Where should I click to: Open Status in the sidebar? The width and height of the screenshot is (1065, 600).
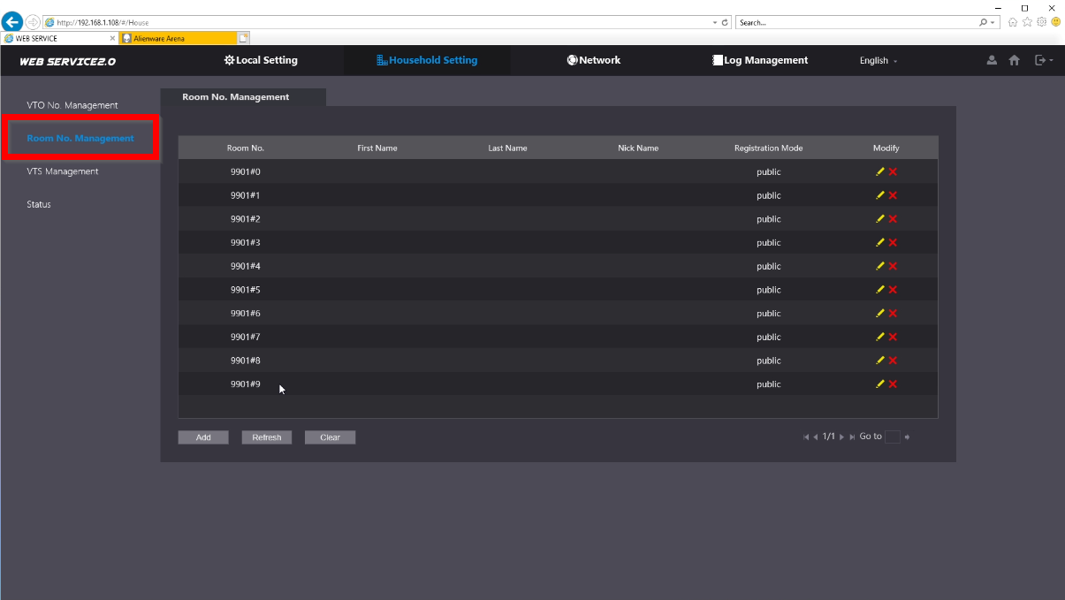point(39,204)
